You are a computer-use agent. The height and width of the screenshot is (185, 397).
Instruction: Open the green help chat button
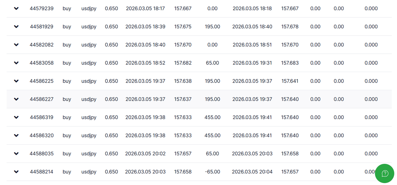(x=385, y=173)
